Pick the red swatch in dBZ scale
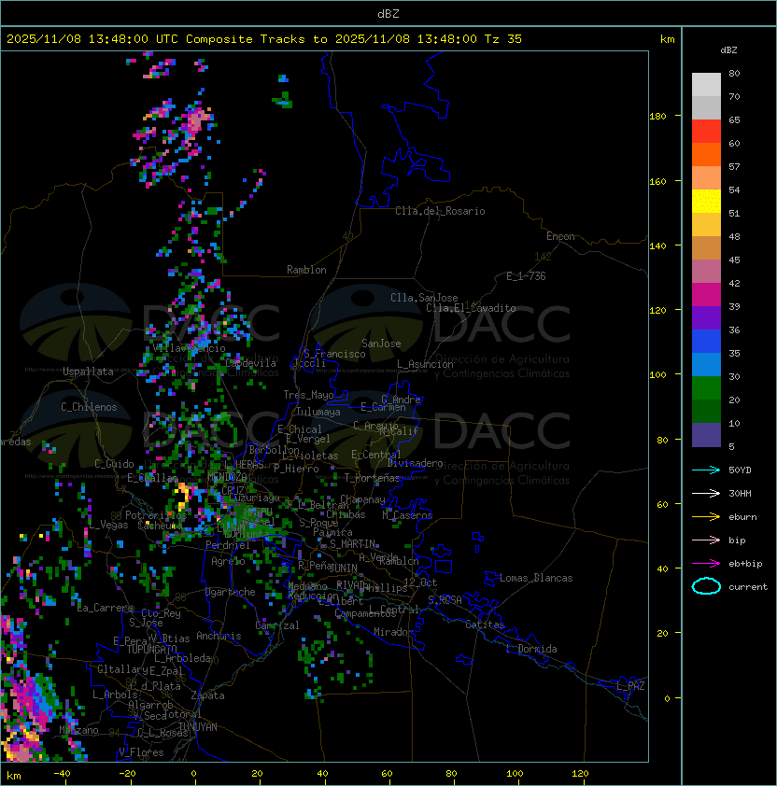Viewport: 777px width, 786px height. click(706, 132)
